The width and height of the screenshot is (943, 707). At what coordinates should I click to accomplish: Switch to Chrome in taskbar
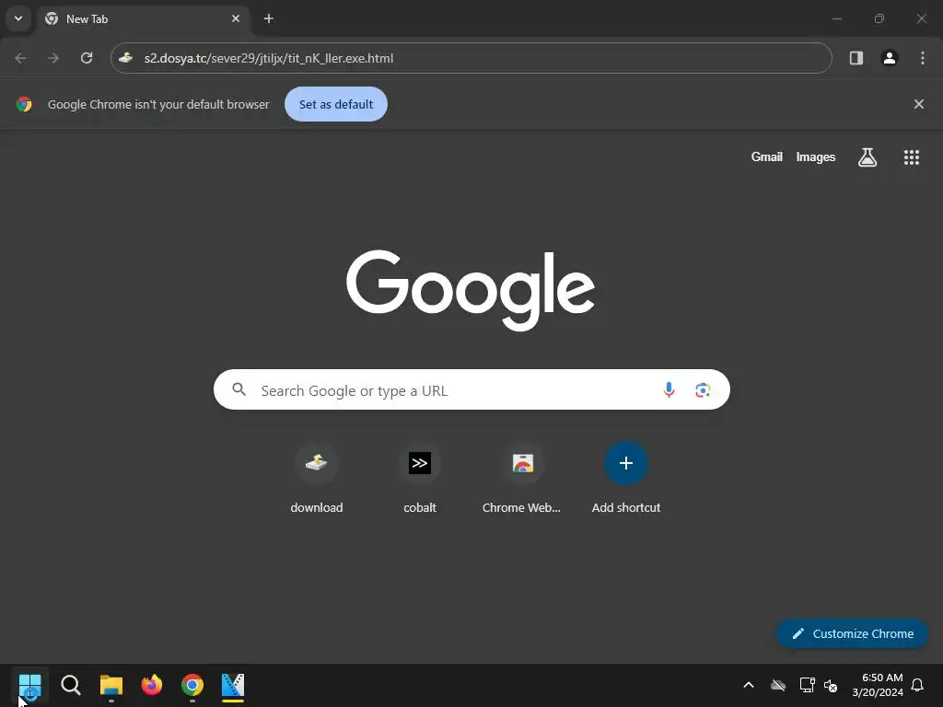coord(192,685)
